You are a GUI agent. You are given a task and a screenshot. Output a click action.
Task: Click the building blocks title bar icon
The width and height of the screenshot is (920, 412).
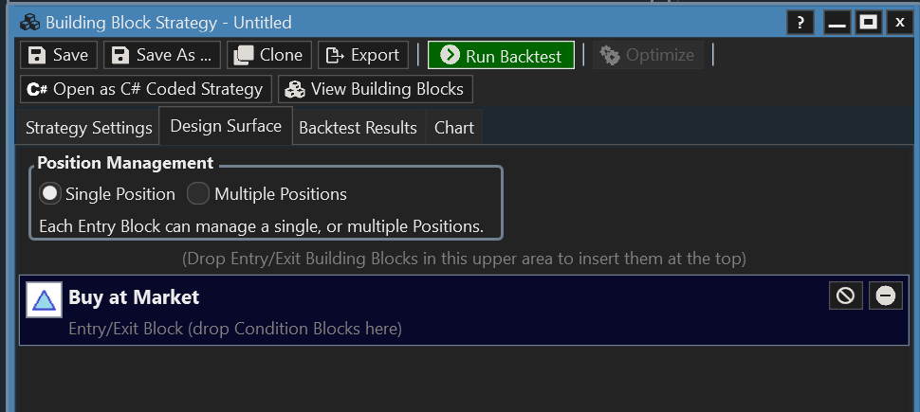click(x=30, y=23)
